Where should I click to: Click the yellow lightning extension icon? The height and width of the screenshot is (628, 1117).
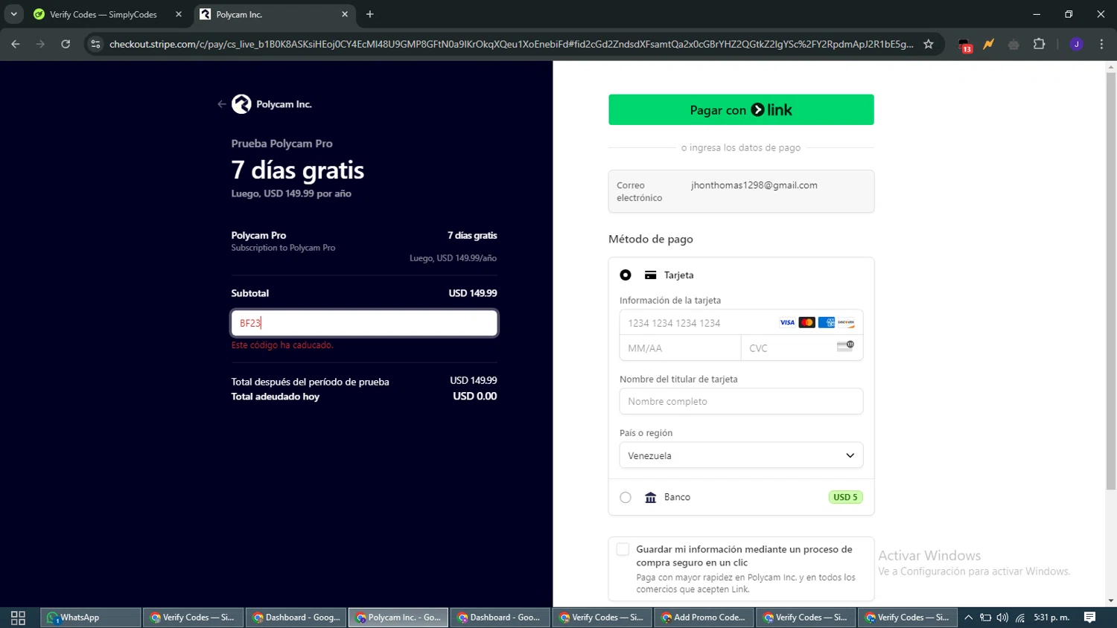pyautogui.click(x=988, y=44)
